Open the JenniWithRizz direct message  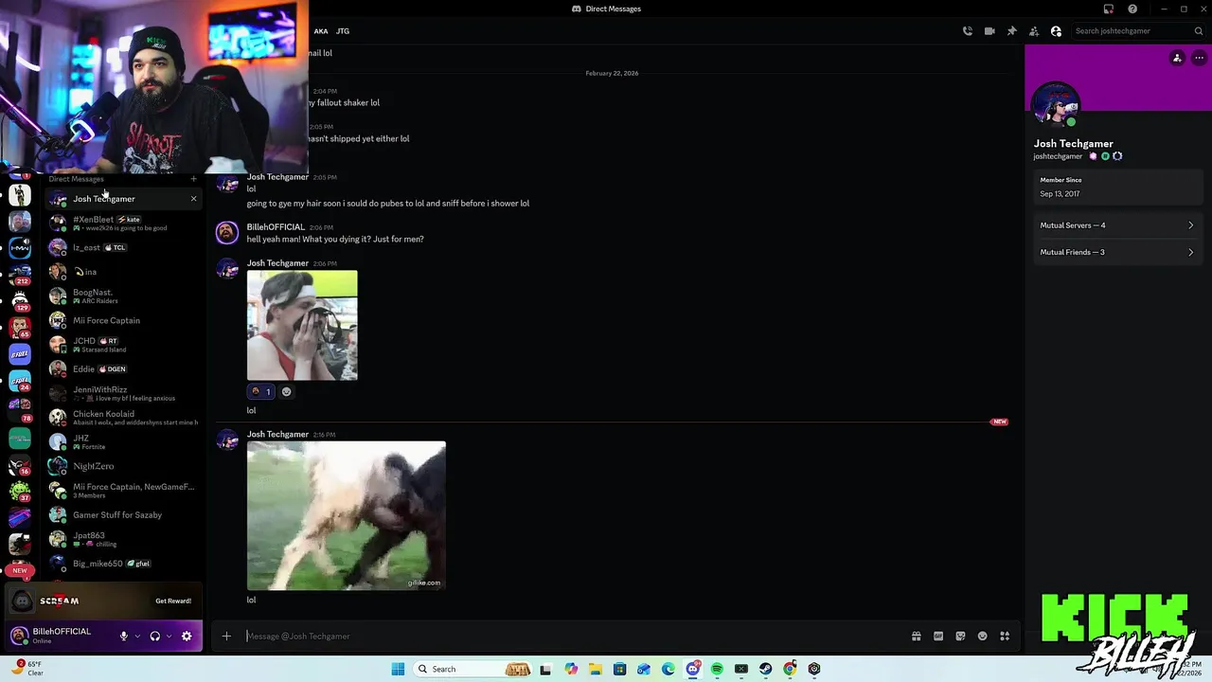pyautogui.click(x=124, y=393)
